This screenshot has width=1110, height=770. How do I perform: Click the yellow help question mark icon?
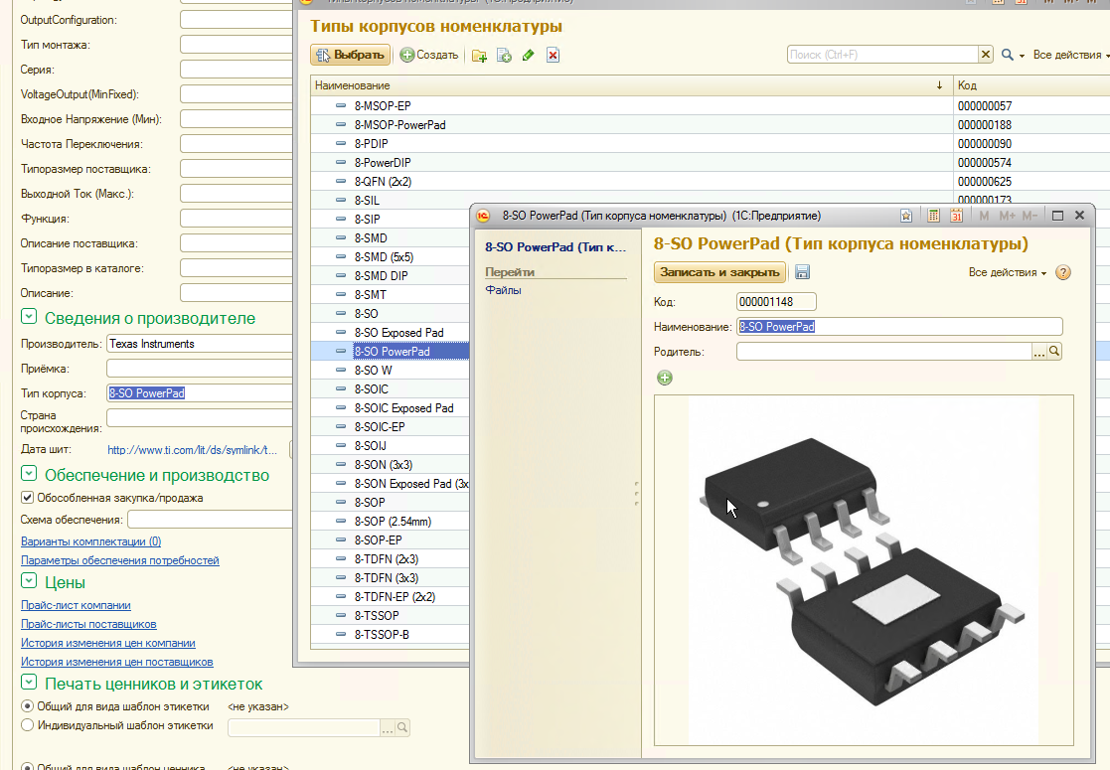1062,272
